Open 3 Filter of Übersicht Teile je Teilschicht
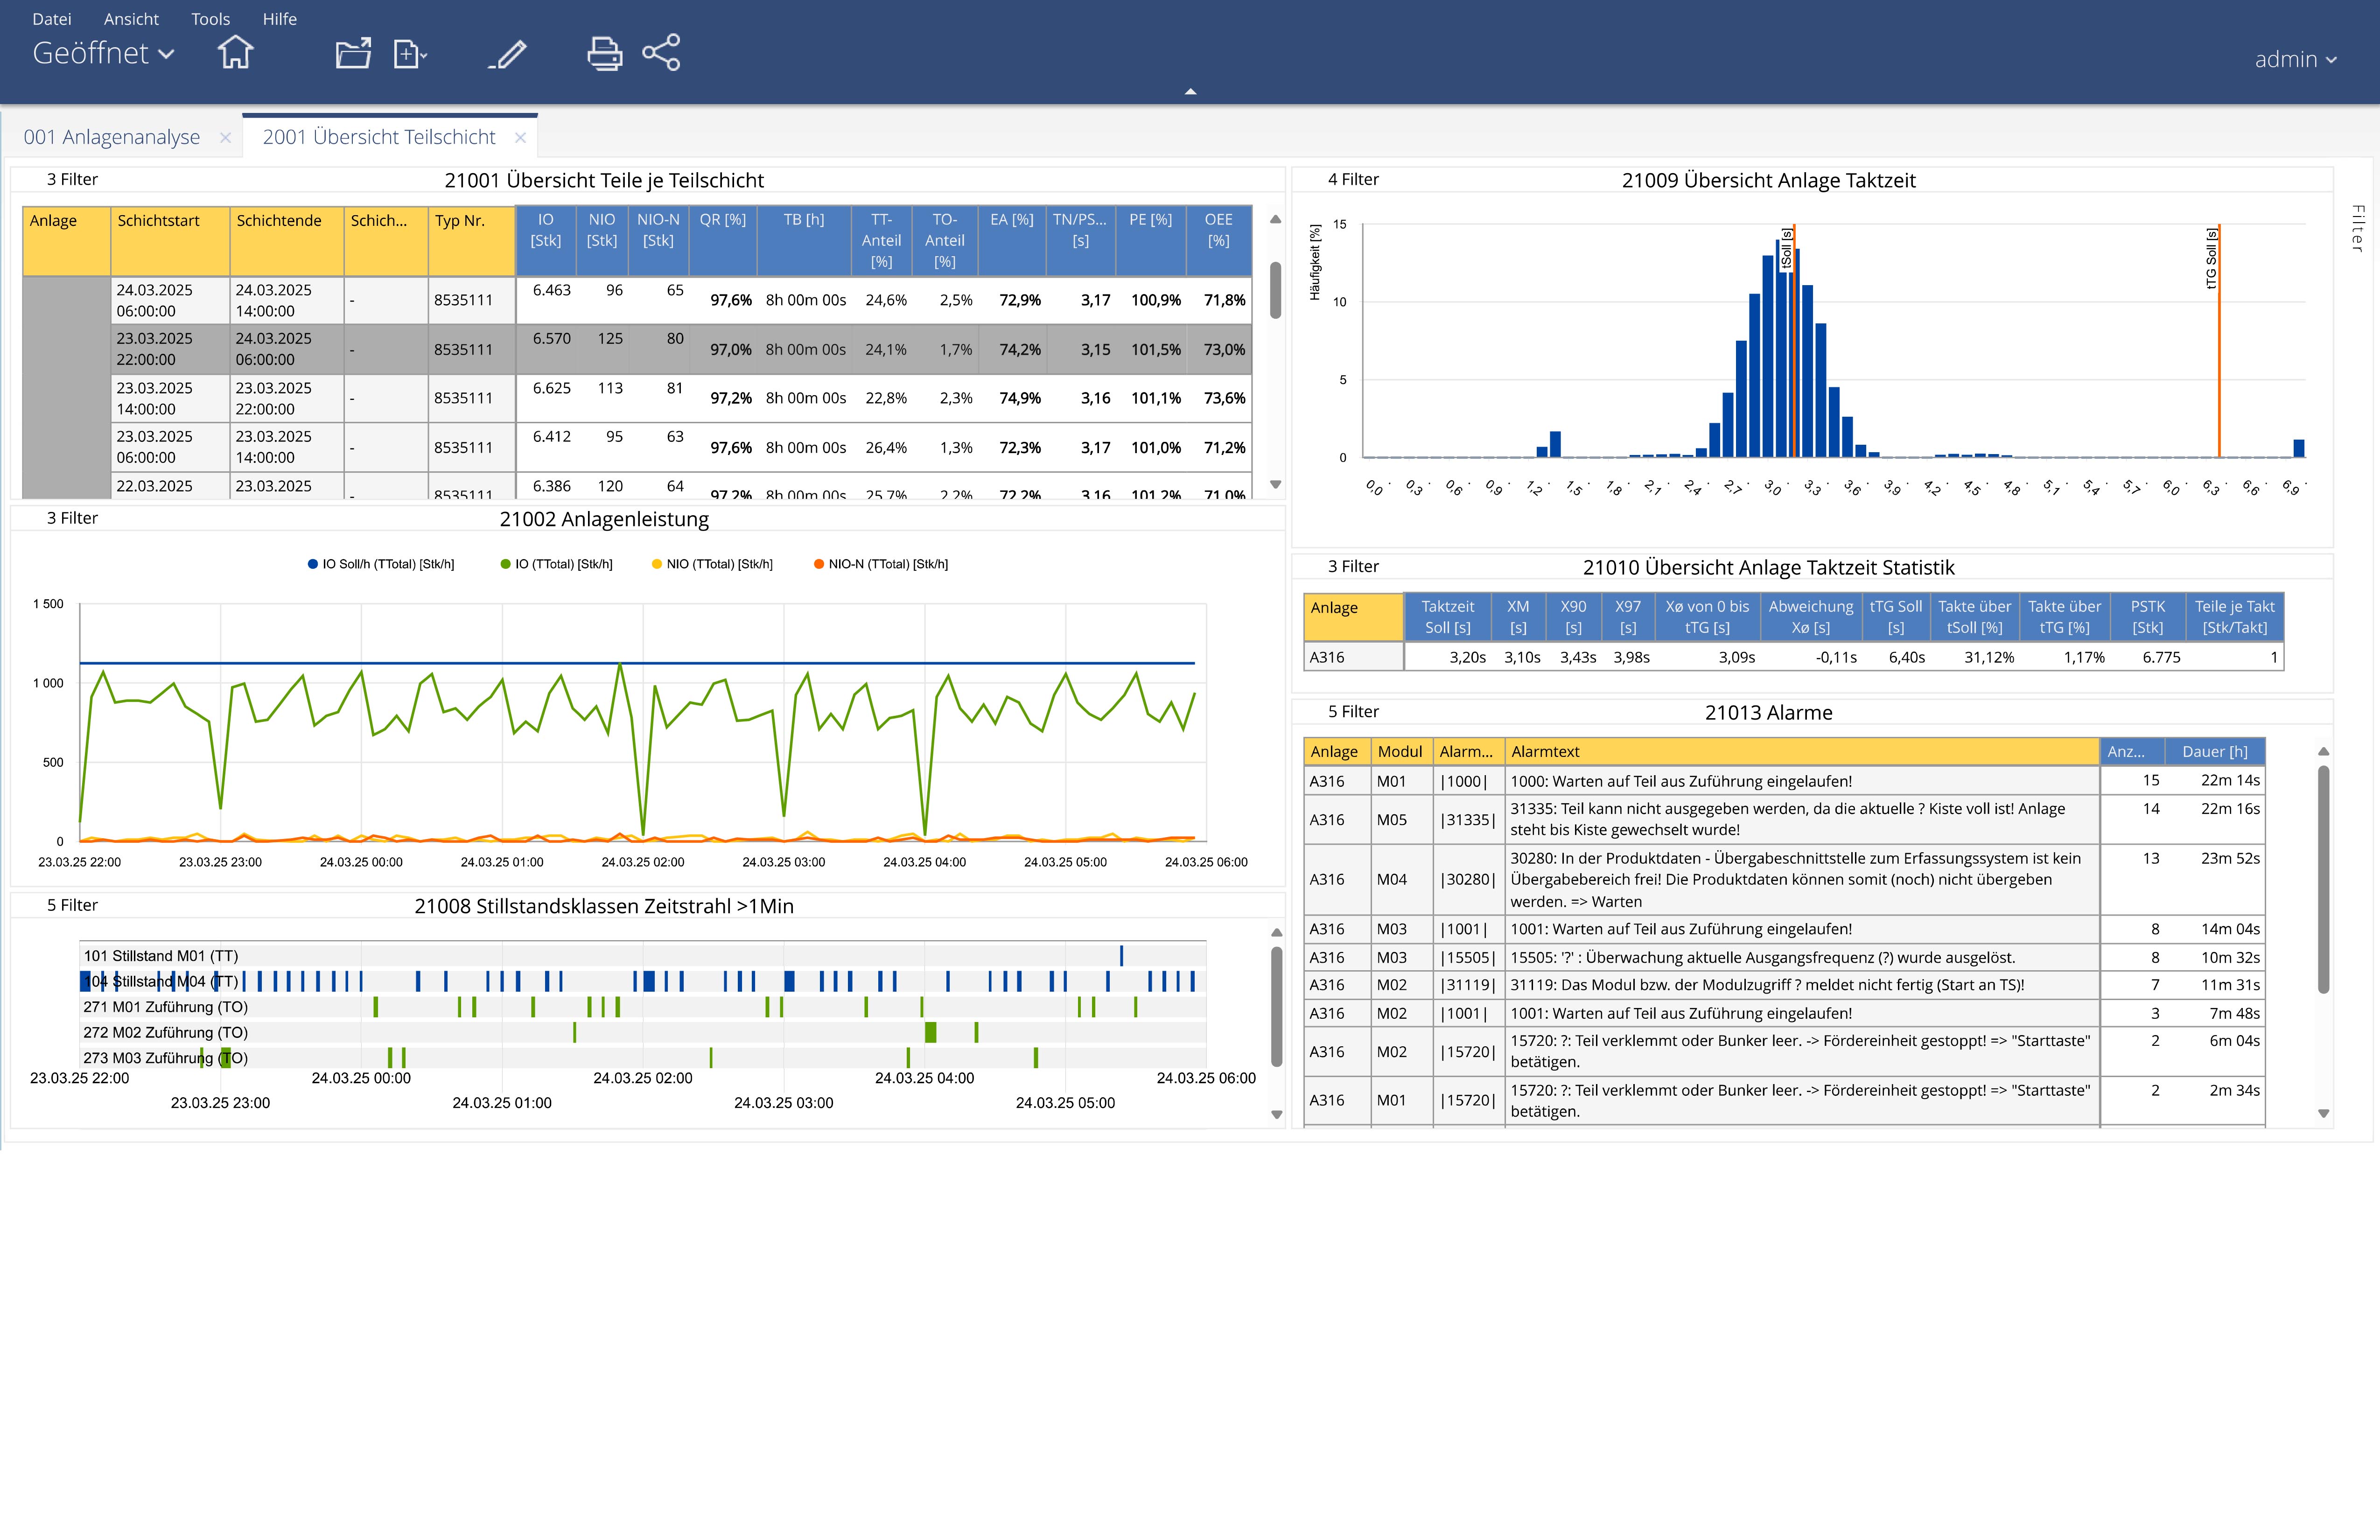Screen dimensions: 2380x1540 click(72, 179)
